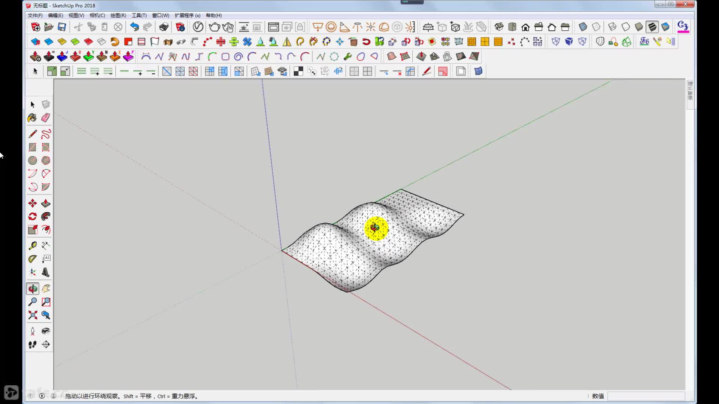Open the V-Ray asset editor icon
719x404 pixels.
[x=198, y=27]
